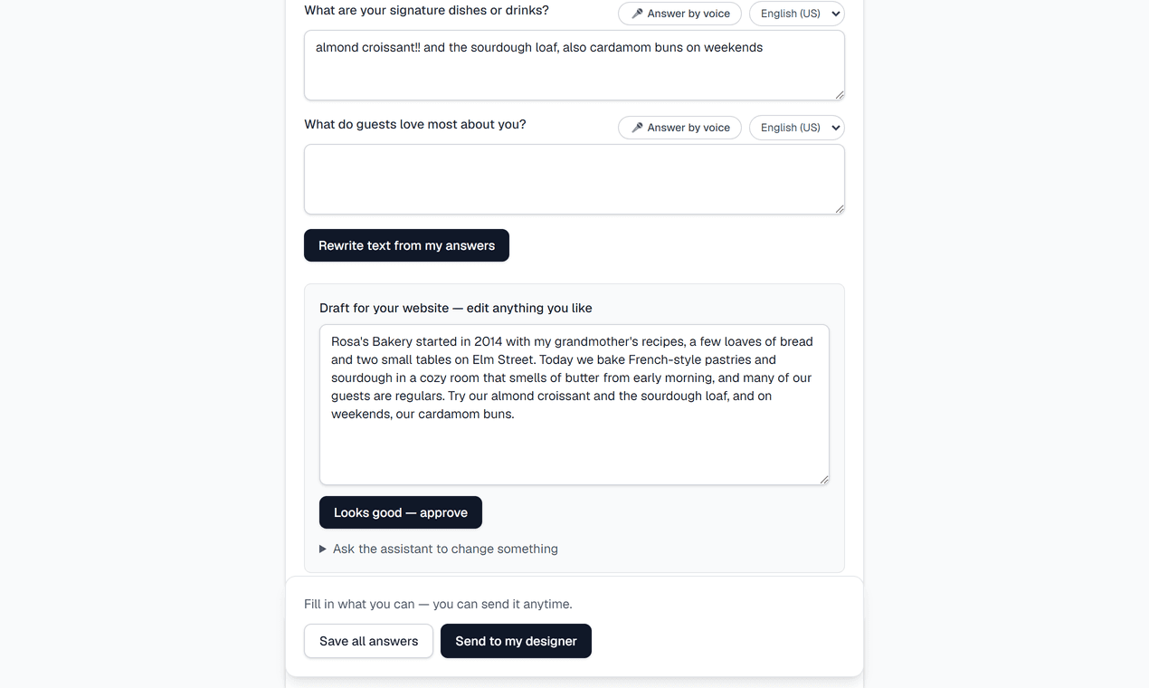Click the microphone icon beside the signature dishes question
This screenshot has height=688, width=1149.
tap(637, 14)
